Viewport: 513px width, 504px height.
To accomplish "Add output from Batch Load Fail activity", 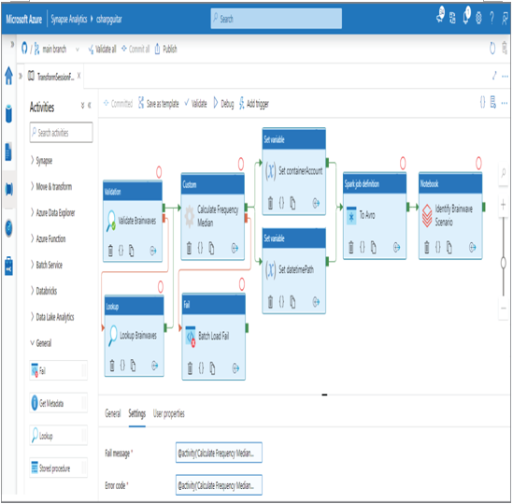I will tap(235, 368).
